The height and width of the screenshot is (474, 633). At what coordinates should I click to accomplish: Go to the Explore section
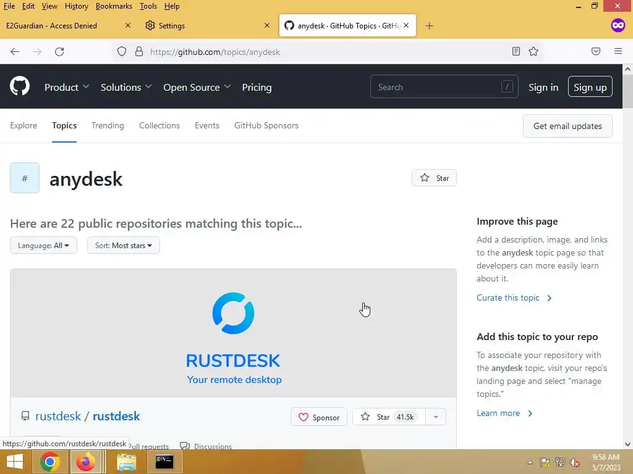pyautogui.click(x=23, y=125)
